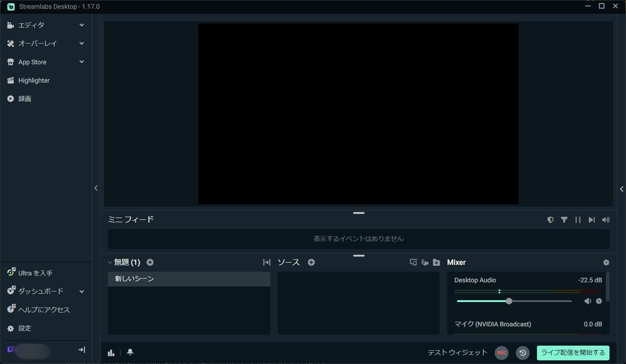Select the 録画 (recording) section
Screen dimensions: 626x364
(25, 99)
